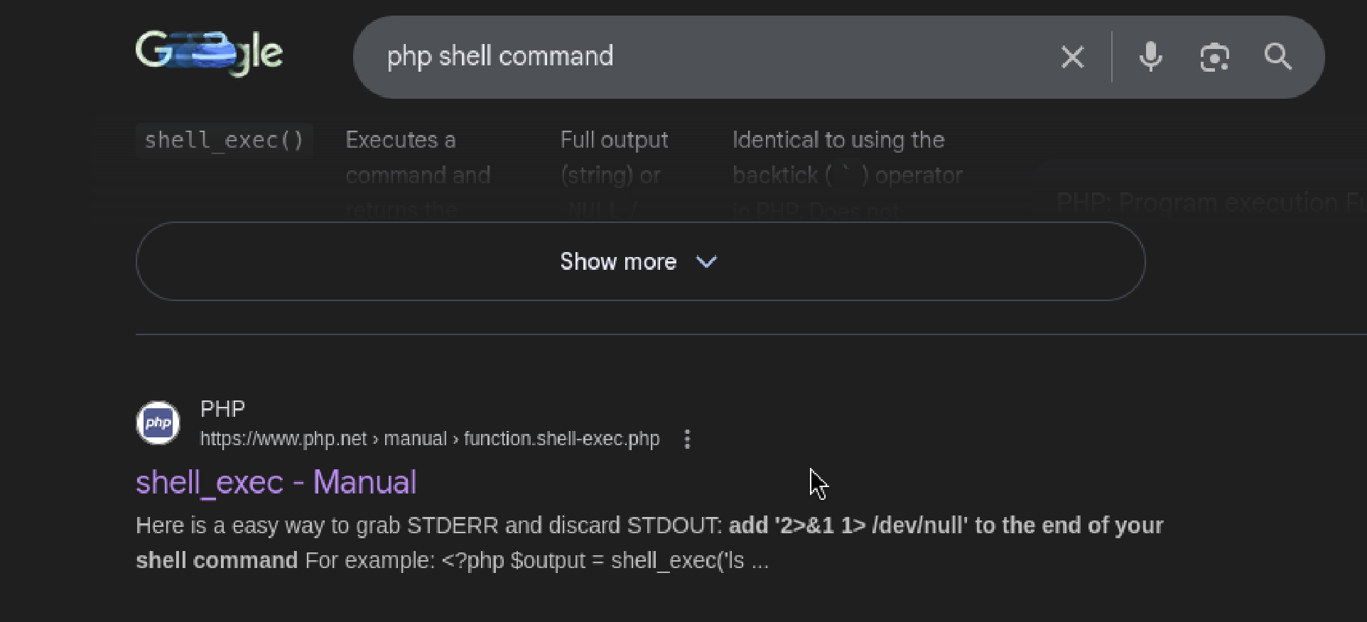
Task: Click the 'Executes a command and' description text
Action: point(417,158)
